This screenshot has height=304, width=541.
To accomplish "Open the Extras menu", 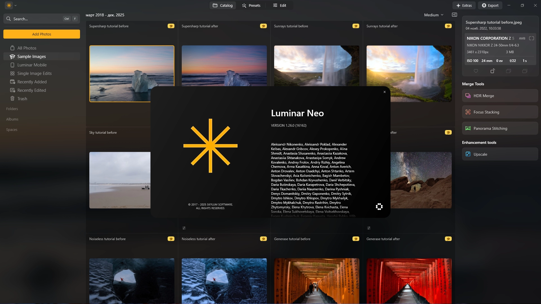I will pos(464,5).
